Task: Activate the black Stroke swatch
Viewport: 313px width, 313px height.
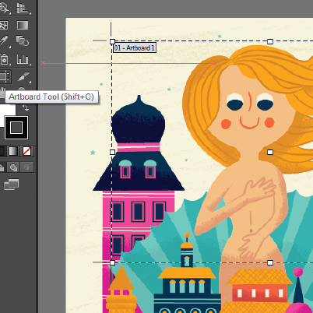Action: click(x=16, y=128)
